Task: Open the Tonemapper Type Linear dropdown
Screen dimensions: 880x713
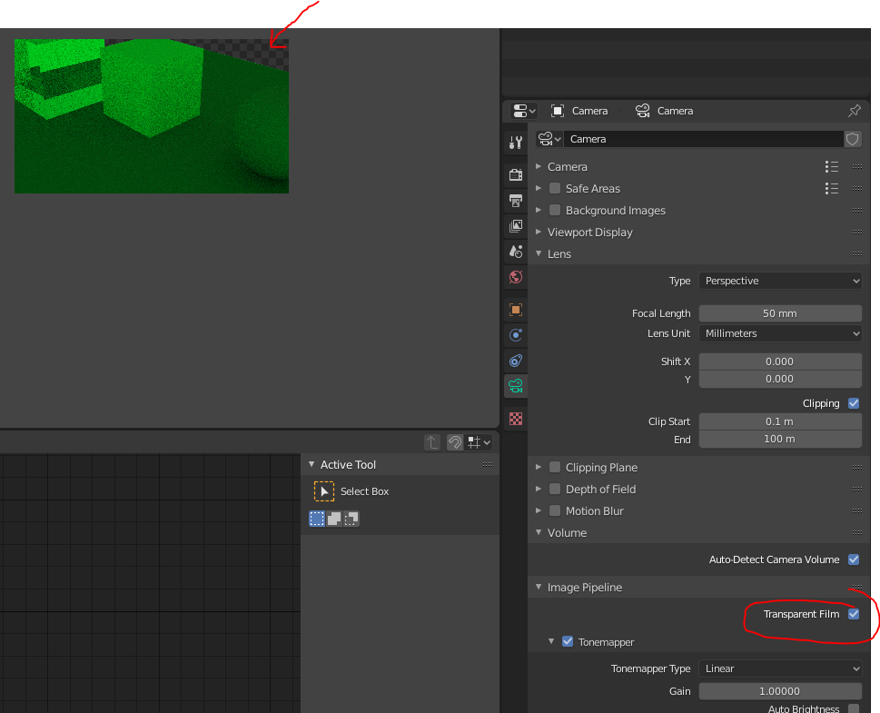Action: pos(780,668)
